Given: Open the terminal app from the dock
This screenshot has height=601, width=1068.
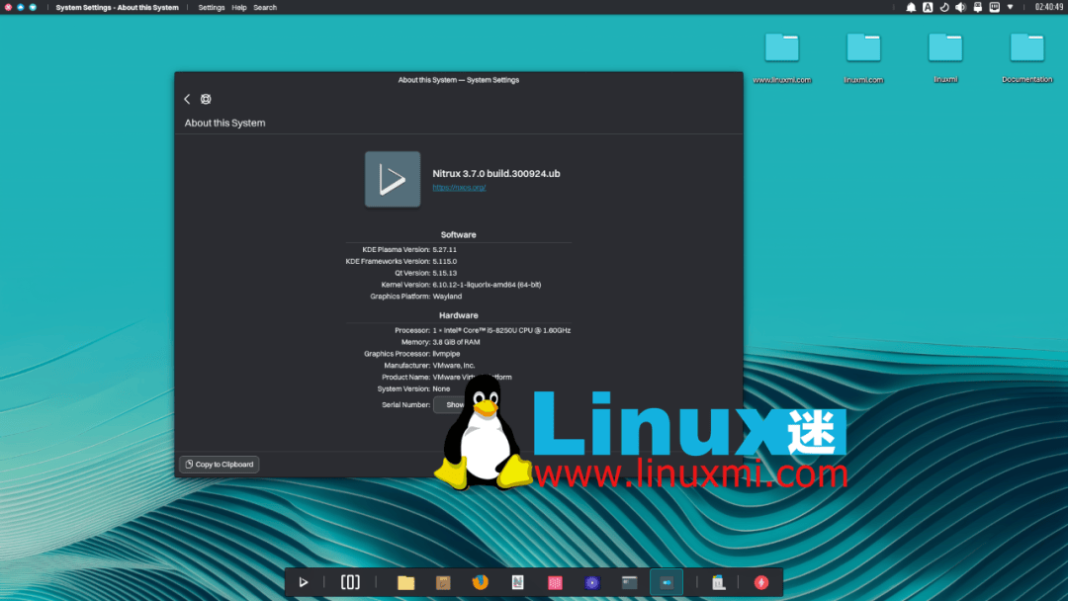Looking at the screenshot, I should click(629, 582).
